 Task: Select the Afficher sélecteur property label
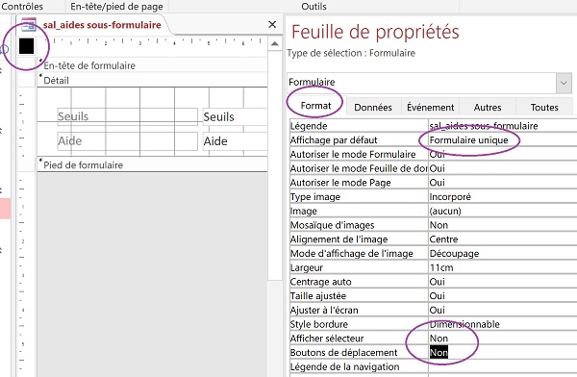(359, 339)
